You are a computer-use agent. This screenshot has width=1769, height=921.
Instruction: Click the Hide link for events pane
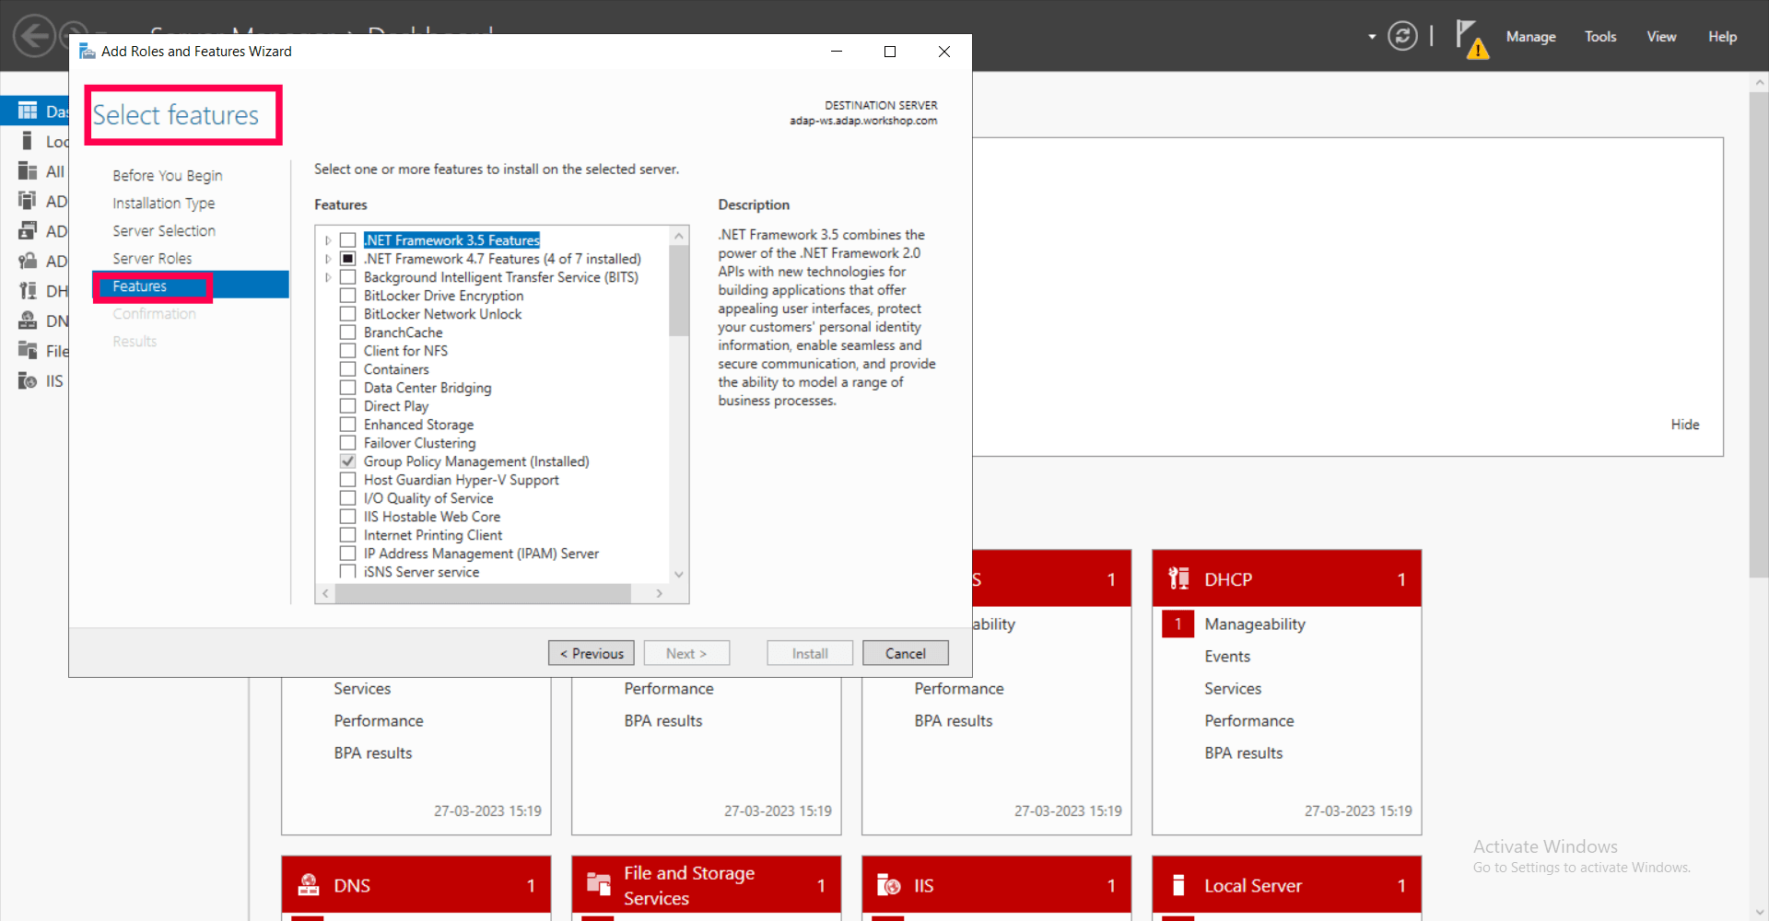pos(1684,424)
